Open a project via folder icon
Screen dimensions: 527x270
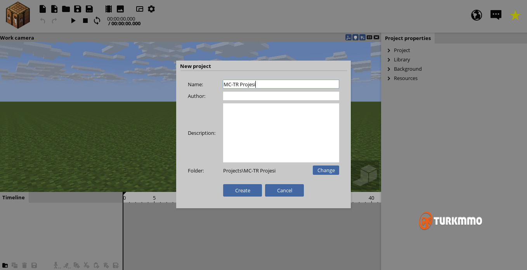click(x=66, y=9)
